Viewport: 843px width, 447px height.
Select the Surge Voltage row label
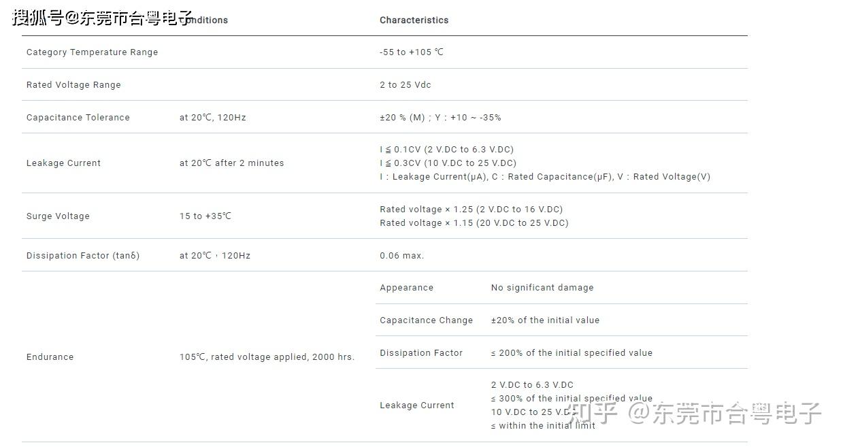[58, 216]
